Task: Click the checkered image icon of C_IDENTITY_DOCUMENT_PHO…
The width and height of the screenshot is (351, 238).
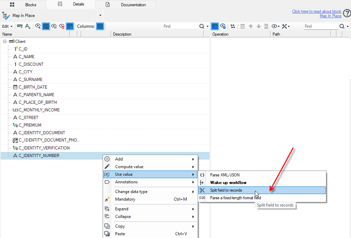Action: 15,140
